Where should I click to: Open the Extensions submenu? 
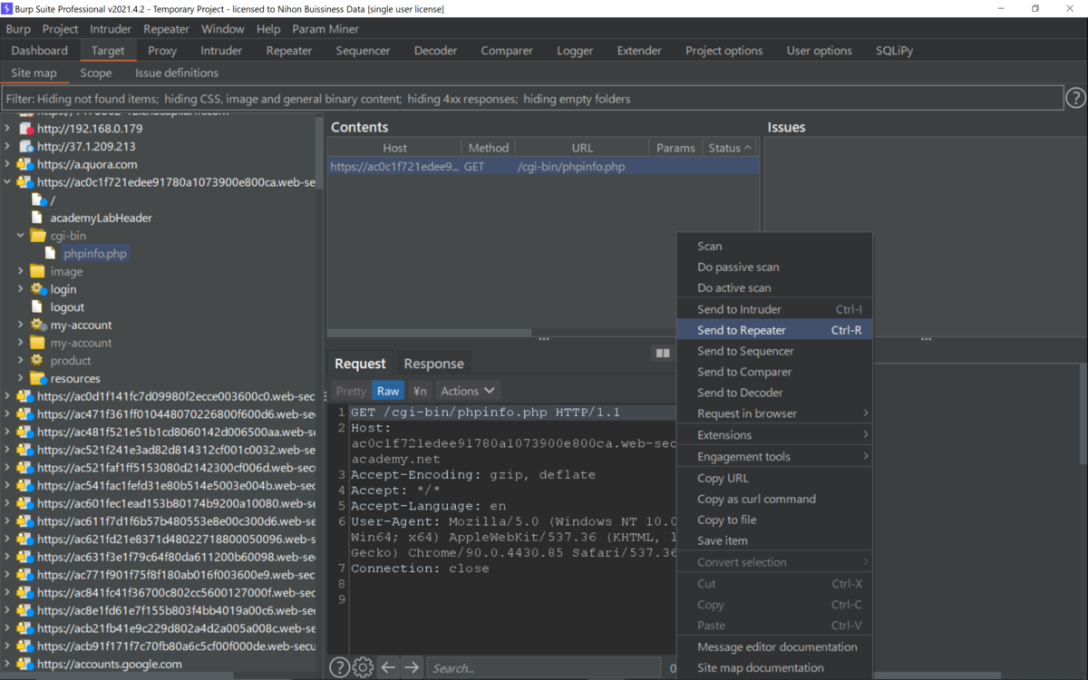pos(774,435)
